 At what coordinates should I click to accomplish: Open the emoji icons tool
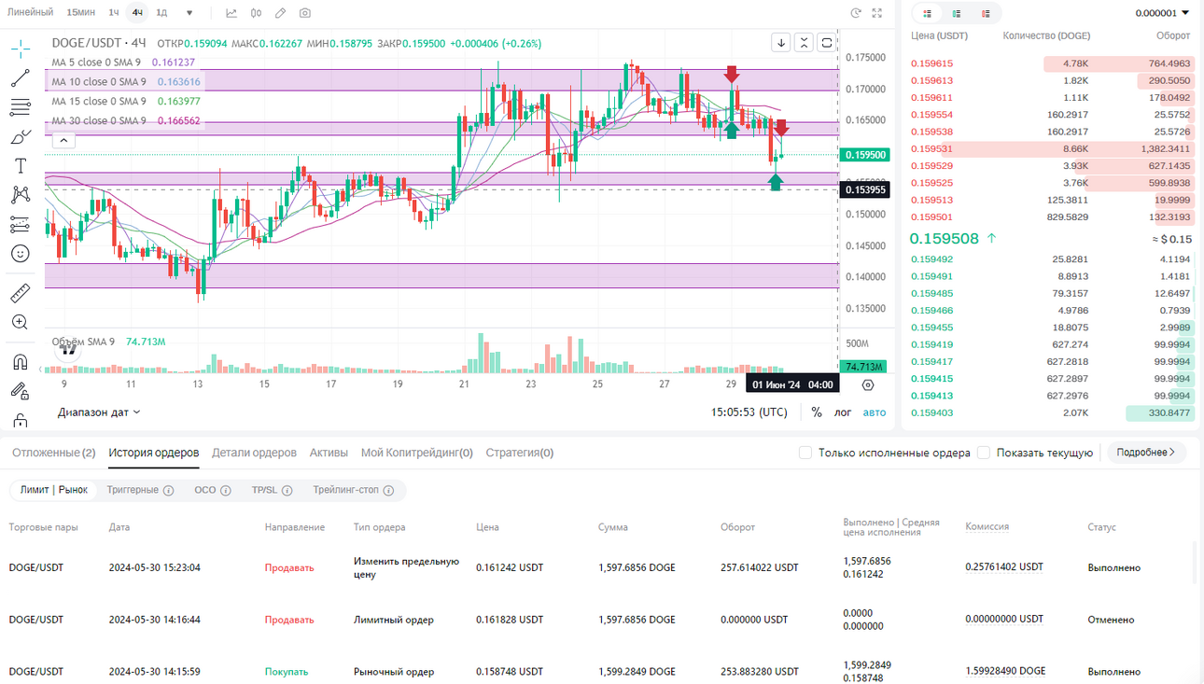(x=20, y=254)
